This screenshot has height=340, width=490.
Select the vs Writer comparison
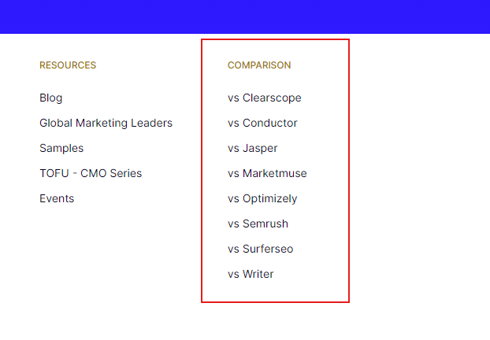coord(251,274)
